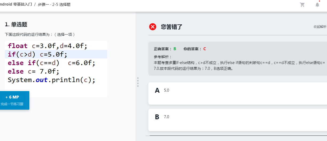Click the 1. 单选题 question title
Image resolution: width=327 pixels, height=141 pixels.
pyautogui.click(x=16, y=25)
